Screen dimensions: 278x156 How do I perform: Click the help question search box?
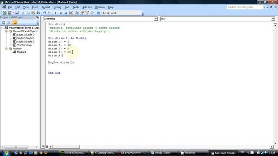pos(245,7)
